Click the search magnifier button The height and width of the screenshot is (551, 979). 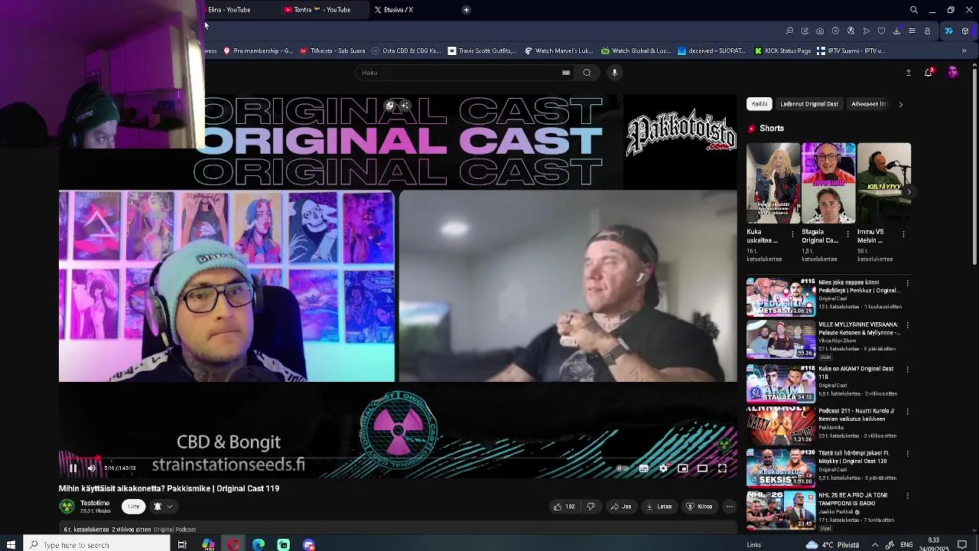(x=587, y=73)
